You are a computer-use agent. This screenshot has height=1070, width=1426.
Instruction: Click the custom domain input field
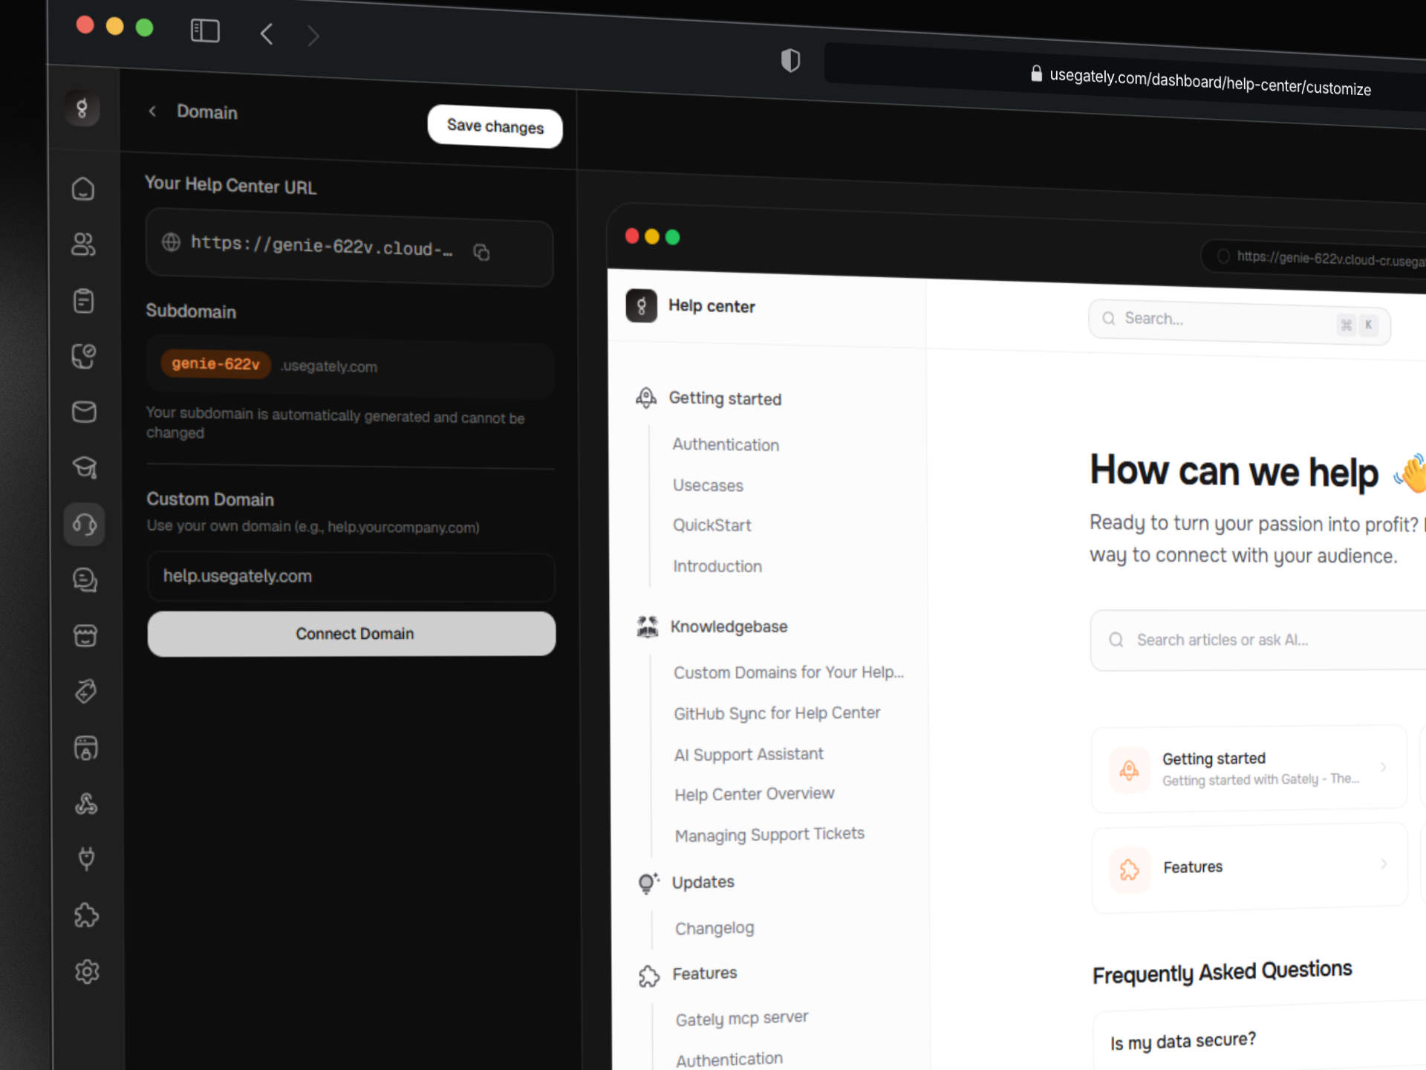pos(351,577)
